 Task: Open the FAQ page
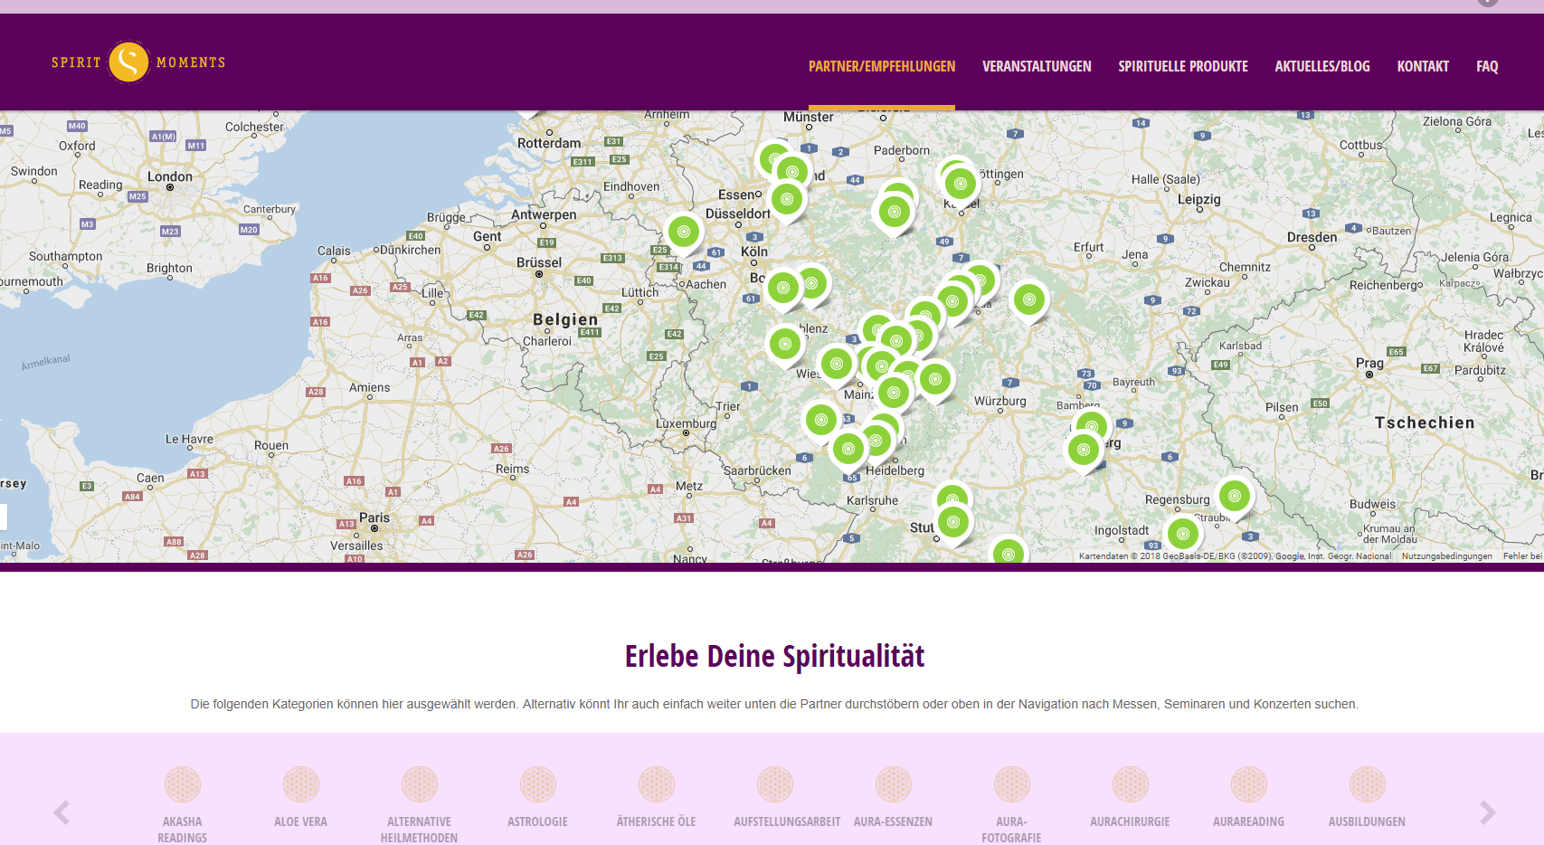(x=1487, y=66)
